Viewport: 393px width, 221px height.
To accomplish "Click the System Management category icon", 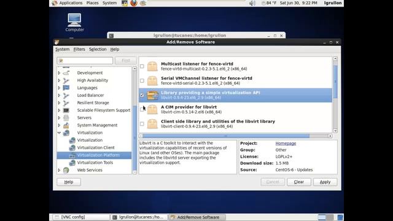I will (x=66, y=125).
